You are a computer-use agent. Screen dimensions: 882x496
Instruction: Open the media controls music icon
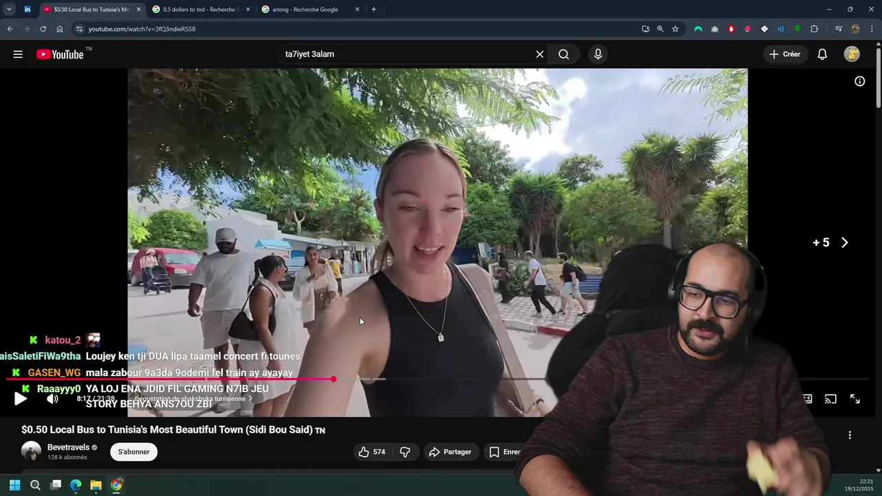click(839, 29)
